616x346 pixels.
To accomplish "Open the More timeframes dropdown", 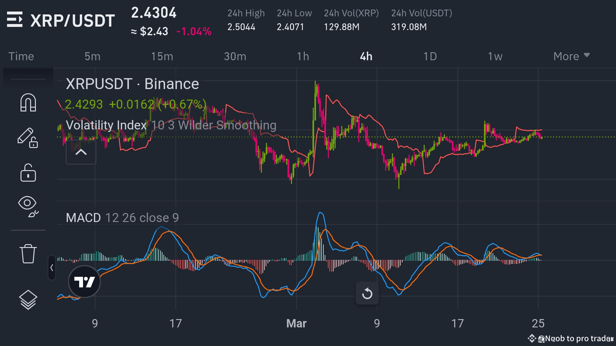I will point(570,56).
